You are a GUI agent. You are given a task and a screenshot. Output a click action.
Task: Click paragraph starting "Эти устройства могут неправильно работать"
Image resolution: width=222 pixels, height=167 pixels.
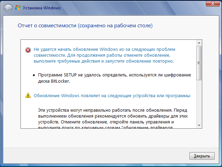113,118
